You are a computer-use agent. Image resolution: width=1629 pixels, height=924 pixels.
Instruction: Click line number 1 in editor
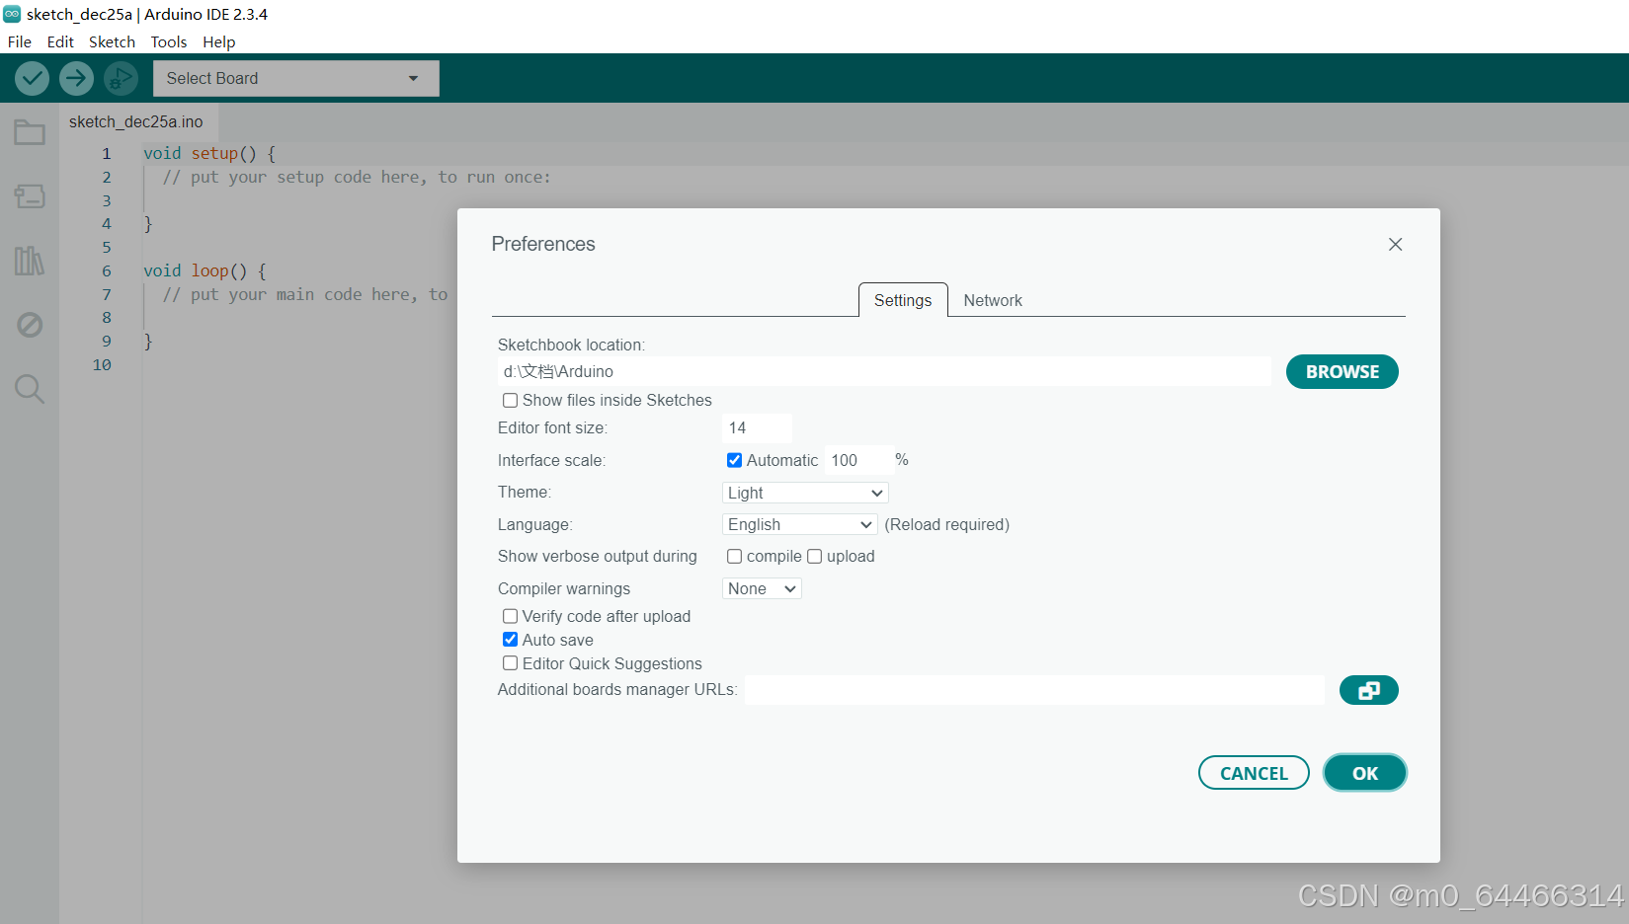point(107,154)
